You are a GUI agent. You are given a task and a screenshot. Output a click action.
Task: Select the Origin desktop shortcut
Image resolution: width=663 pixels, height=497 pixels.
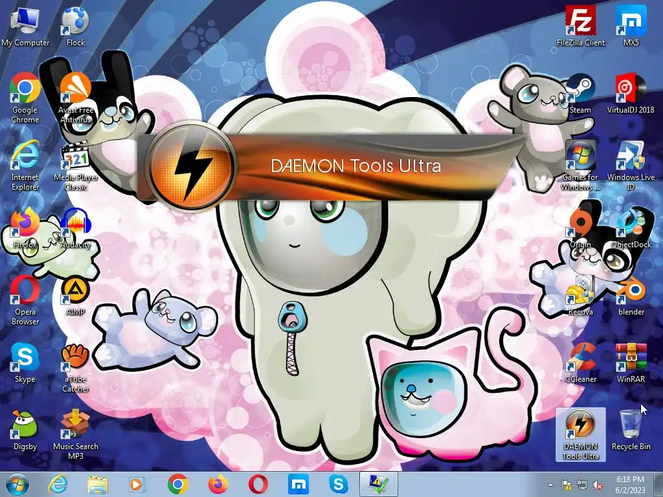pos(581,228)
